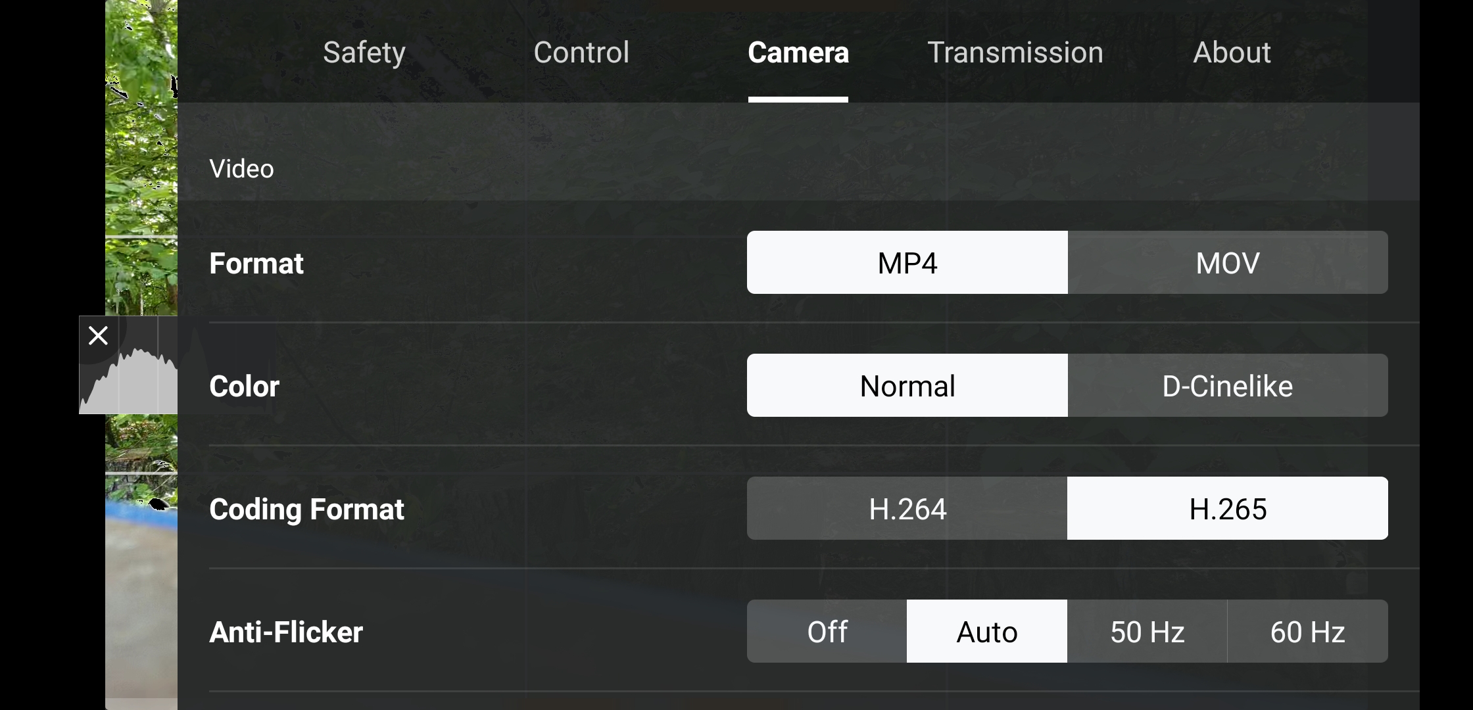1473x710 pixels.
Task: Go to the Transmission tab
Action: pyautogui.click(x=1015, y=52)
